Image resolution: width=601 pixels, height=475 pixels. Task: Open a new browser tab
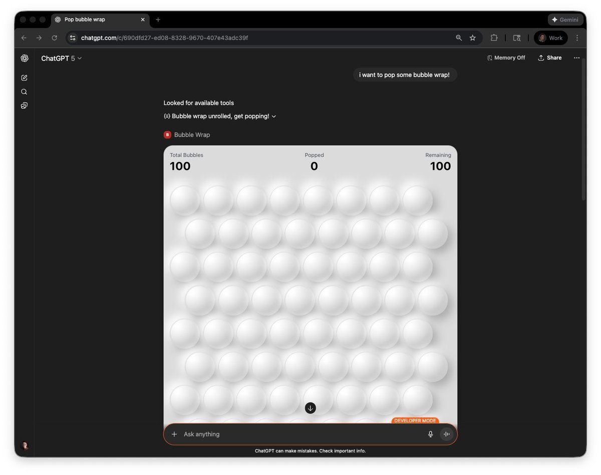tap(158, 20)
